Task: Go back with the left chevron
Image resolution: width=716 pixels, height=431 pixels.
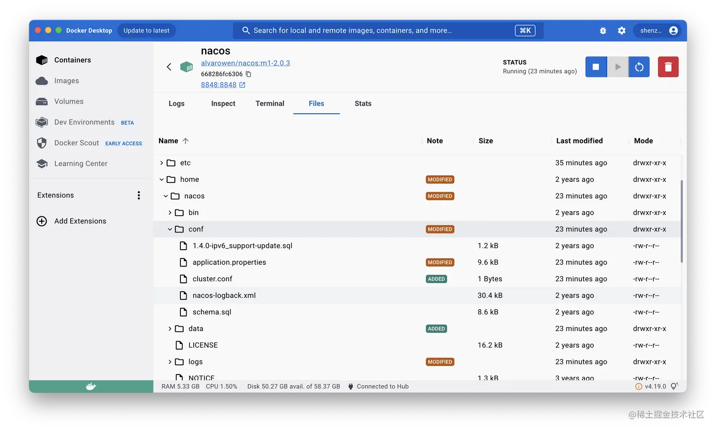Action: click(169, 67)
